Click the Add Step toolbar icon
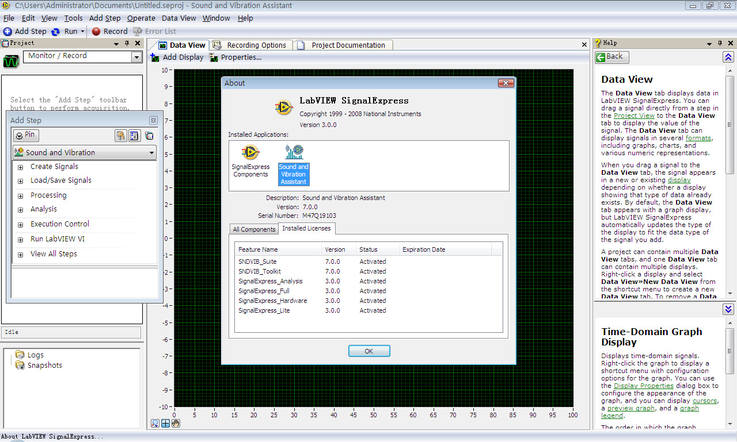 7,32
